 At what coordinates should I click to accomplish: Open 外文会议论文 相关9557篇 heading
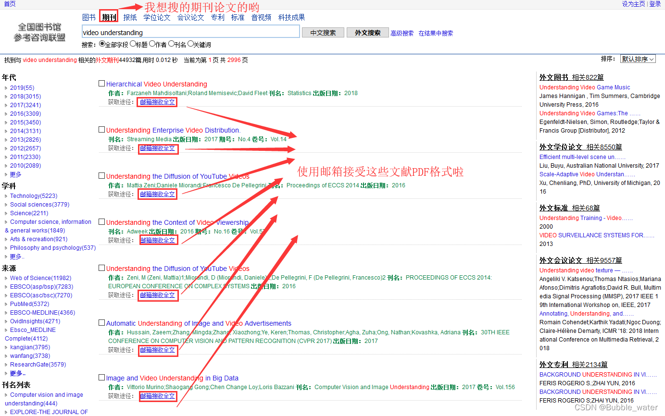(580, 260)
